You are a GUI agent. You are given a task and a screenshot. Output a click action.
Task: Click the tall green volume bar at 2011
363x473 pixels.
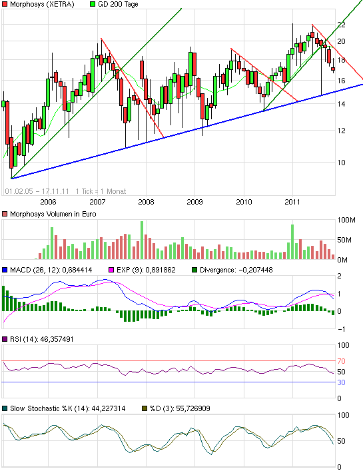point(292,242)
